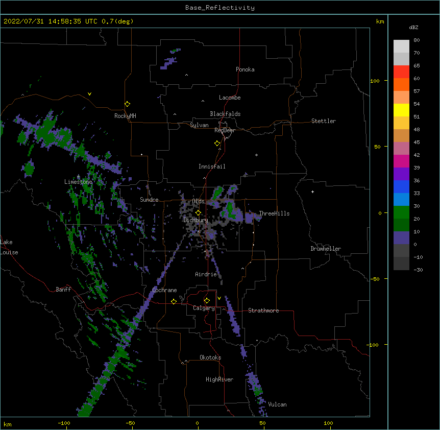440x430 pixels.
Task: Pick the blue 33-36 dBZ legend swatch
Action: tap(401, 186)
